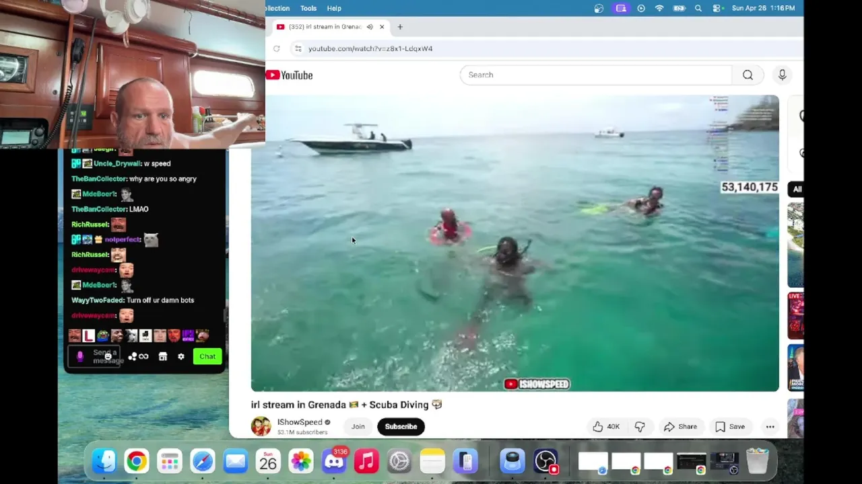Screen dimensions: 862x484
Task: Open Mail from the dock
Action: click(235, 461)
